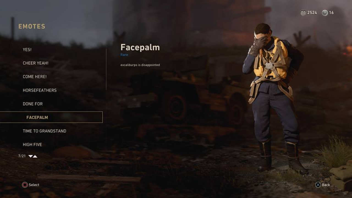The image size is (352, 198).
Task: Select the HORSEFEATHERS emote entry
Action: tap(40, 90)
